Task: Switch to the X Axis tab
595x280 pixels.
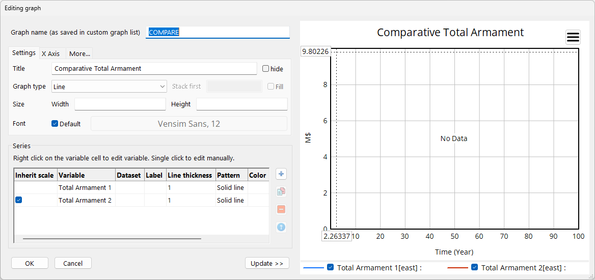Action: click(50, 53)
